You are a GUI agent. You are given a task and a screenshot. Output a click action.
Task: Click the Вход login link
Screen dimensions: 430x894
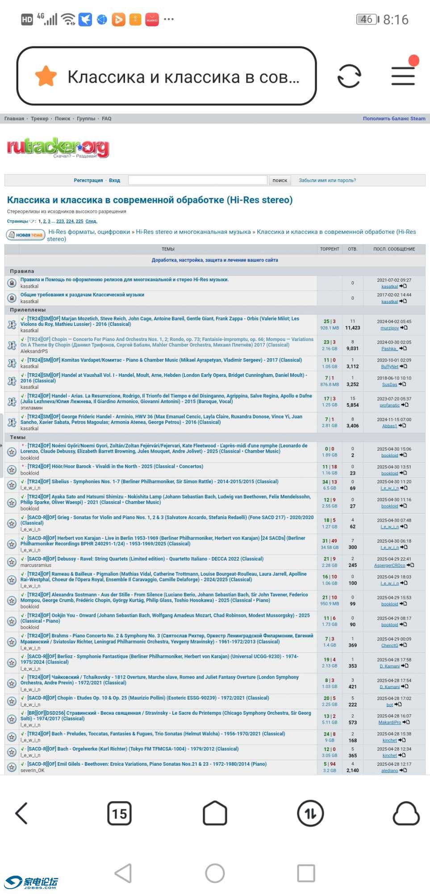(115, 180)
